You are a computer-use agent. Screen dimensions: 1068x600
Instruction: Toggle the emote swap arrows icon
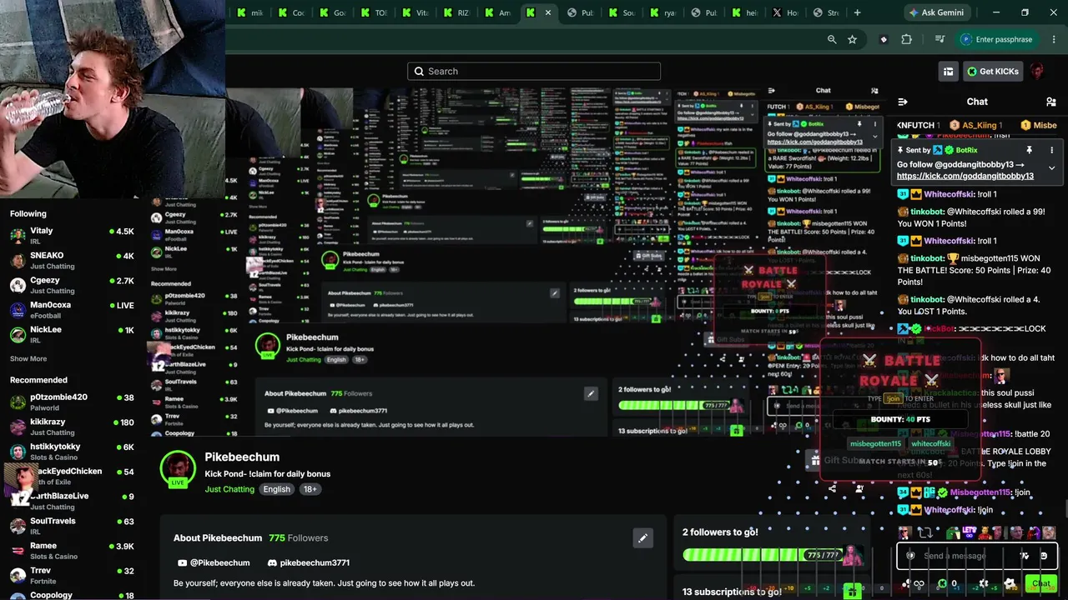pos(924,532)
